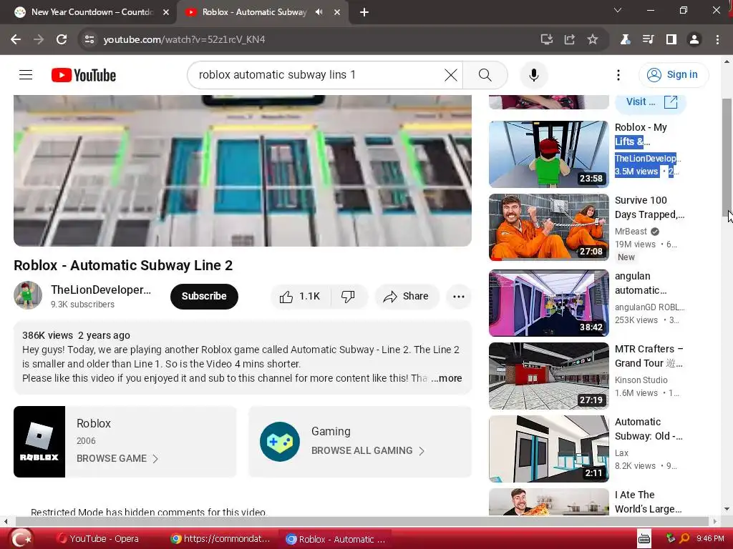733x549 pixels.
Task: Click install app icon in address bar
Action: point(546,40)
